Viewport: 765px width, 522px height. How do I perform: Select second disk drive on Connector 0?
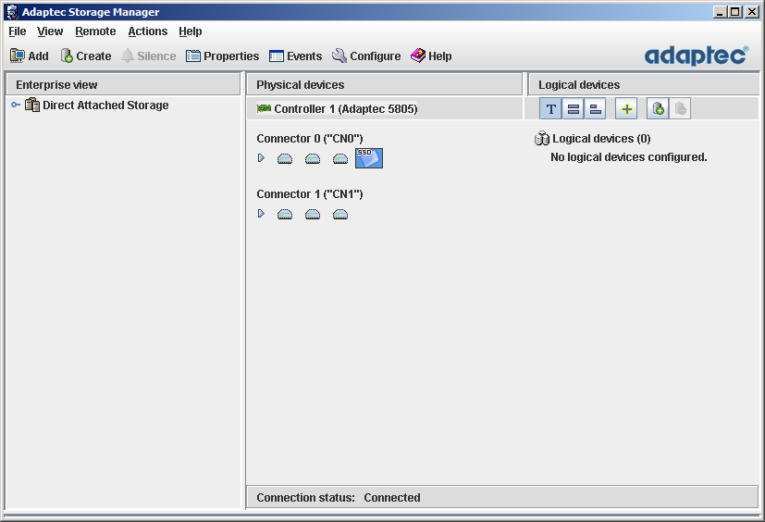click(313, 158)
